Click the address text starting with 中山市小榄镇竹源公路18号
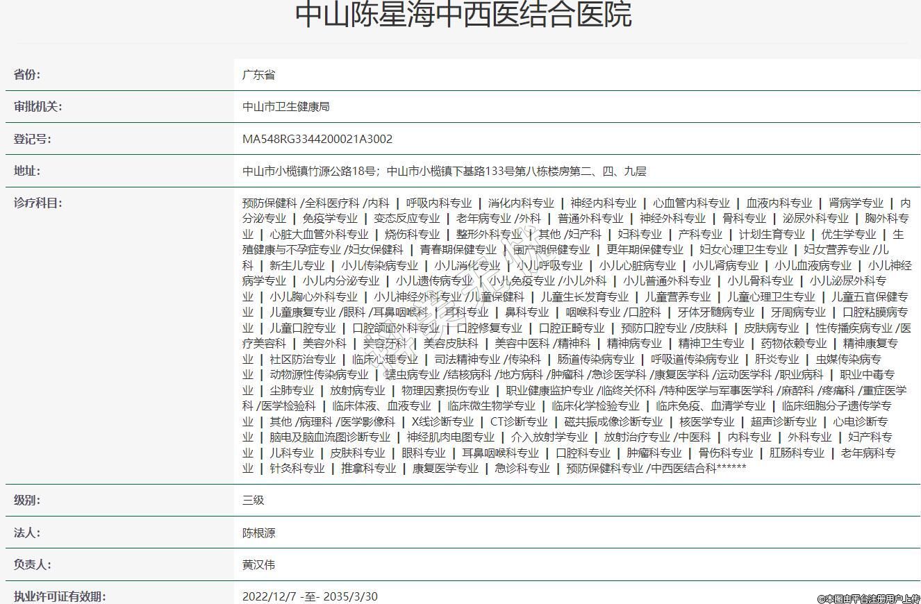This screenshot has width=921, height=604. 444,171
